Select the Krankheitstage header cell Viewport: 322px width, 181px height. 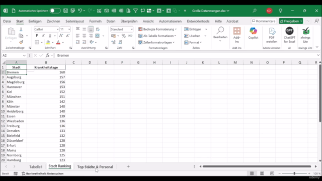[46, 67]
